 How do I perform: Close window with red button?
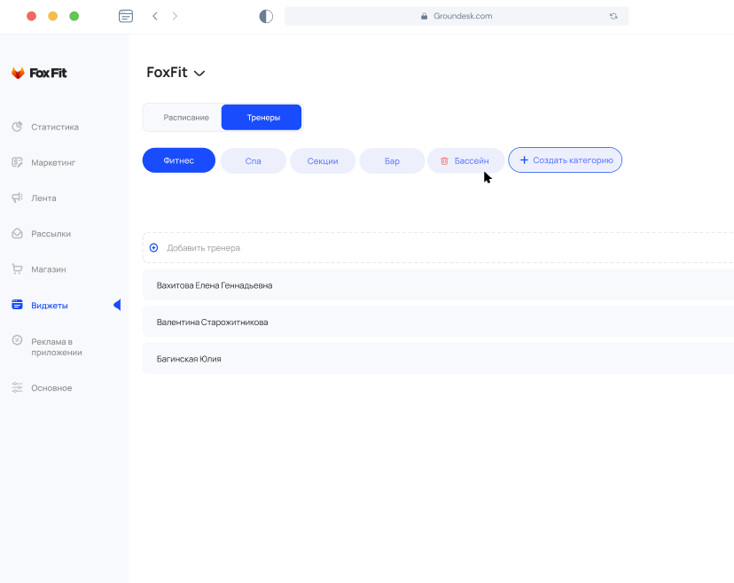(x=31, y=16)
